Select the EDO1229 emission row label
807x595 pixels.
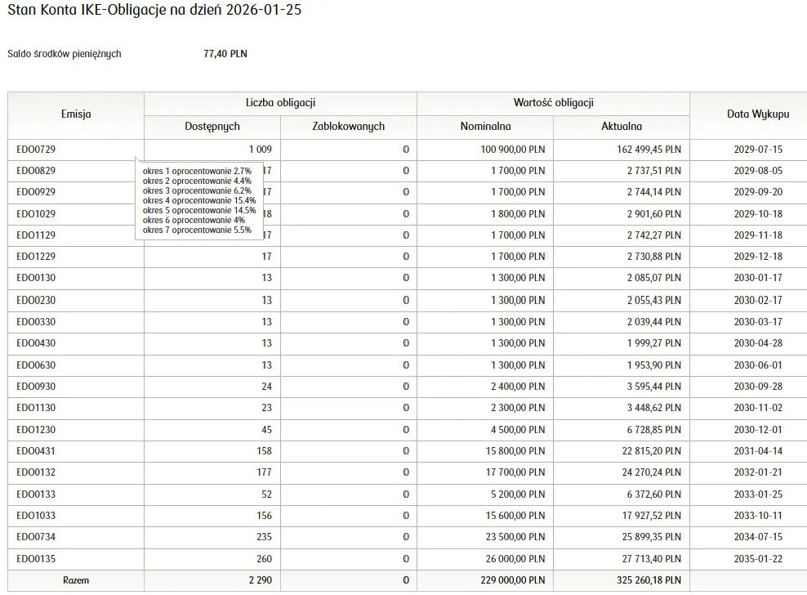(36, 257)
